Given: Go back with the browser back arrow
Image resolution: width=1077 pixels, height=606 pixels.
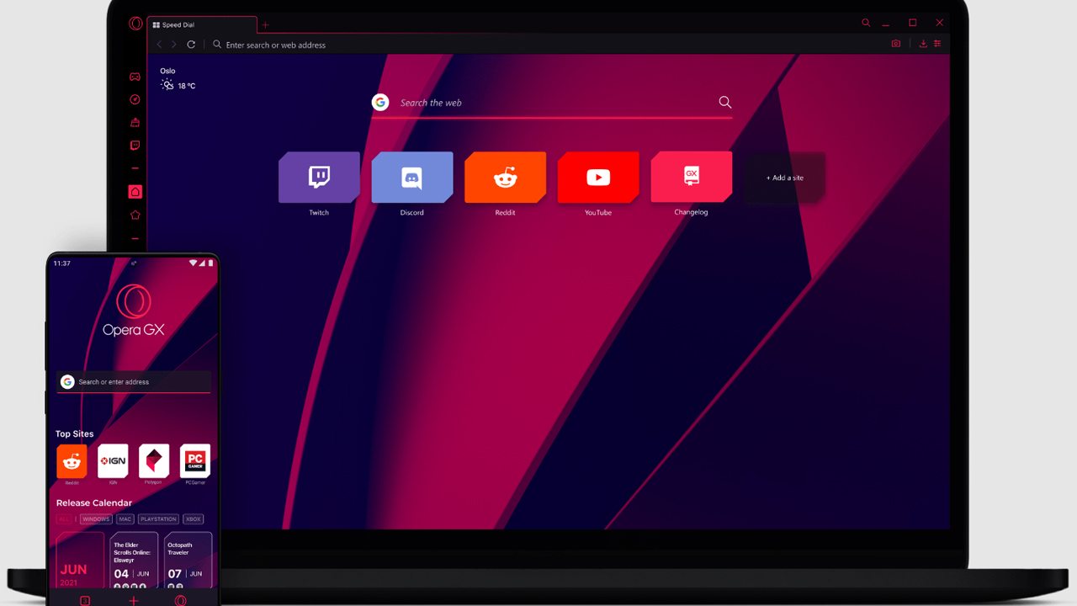Looking at the screenshot, I should click(159, 45).
